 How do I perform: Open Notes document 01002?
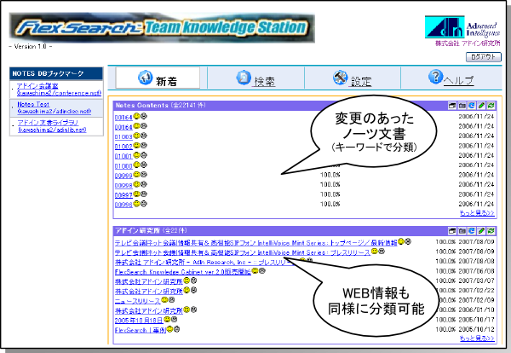[123, 147]
